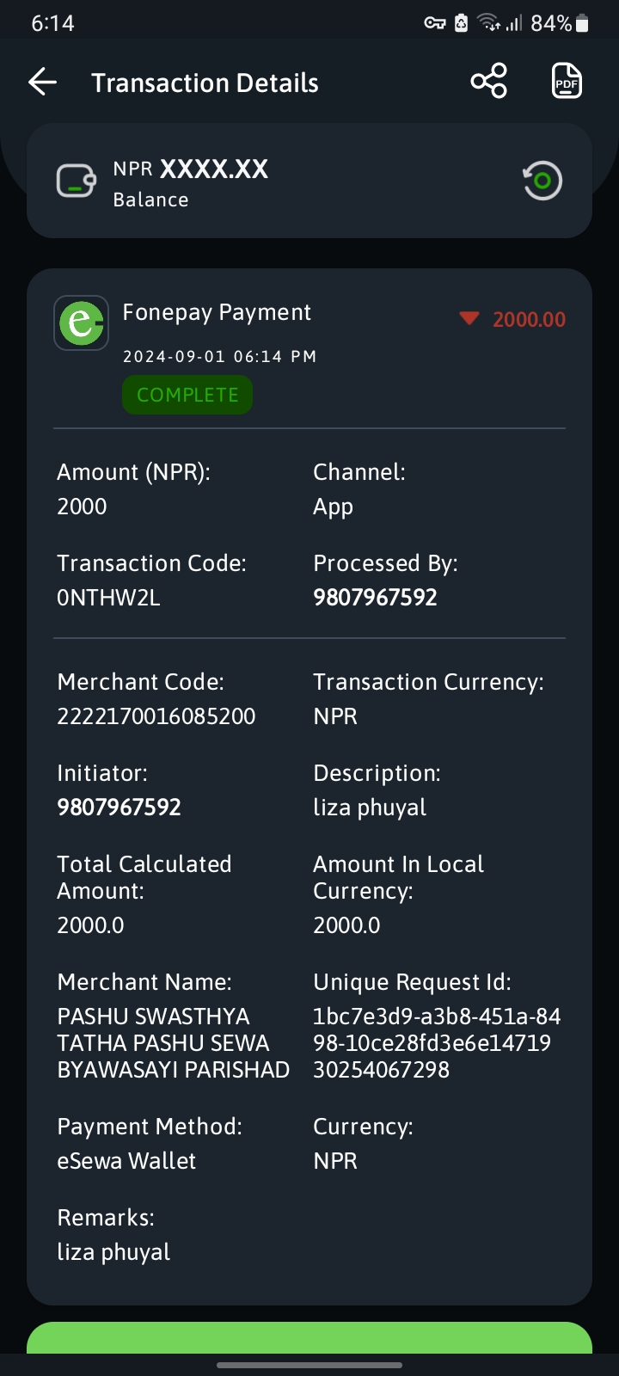Screen dimensions: 619x1376
Task: Tap the eSewa Fonepay logo icon
Action: pos(82,322)
